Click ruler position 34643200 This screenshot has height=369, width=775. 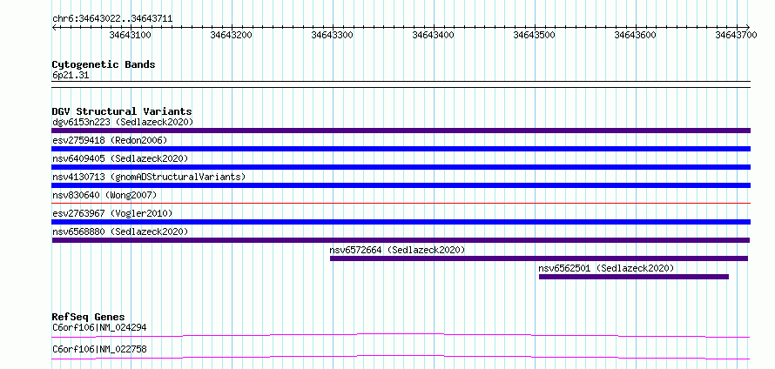coord(232,35)
